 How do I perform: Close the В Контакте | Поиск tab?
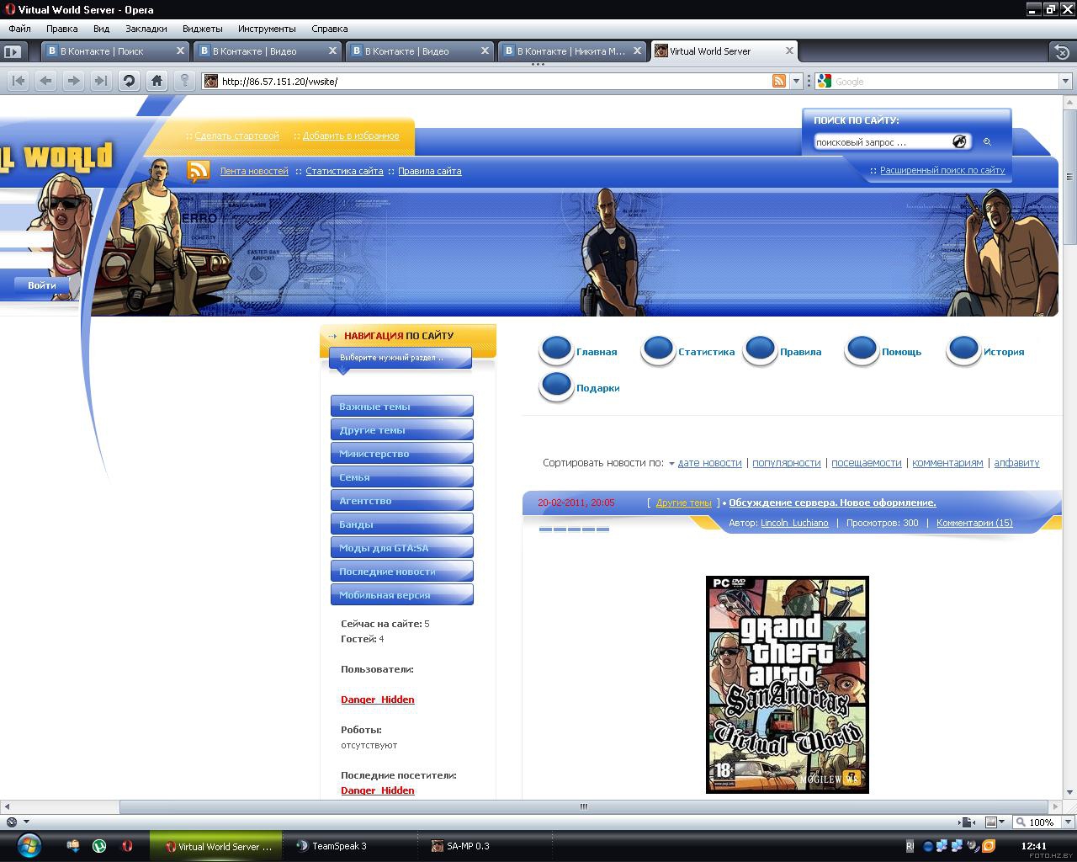(x=180, y=51)
